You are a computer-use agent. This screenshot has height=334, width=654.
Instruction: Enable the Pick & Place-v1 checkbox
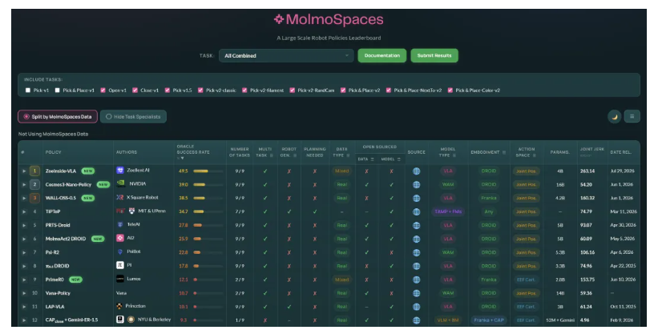pos(58,90)
